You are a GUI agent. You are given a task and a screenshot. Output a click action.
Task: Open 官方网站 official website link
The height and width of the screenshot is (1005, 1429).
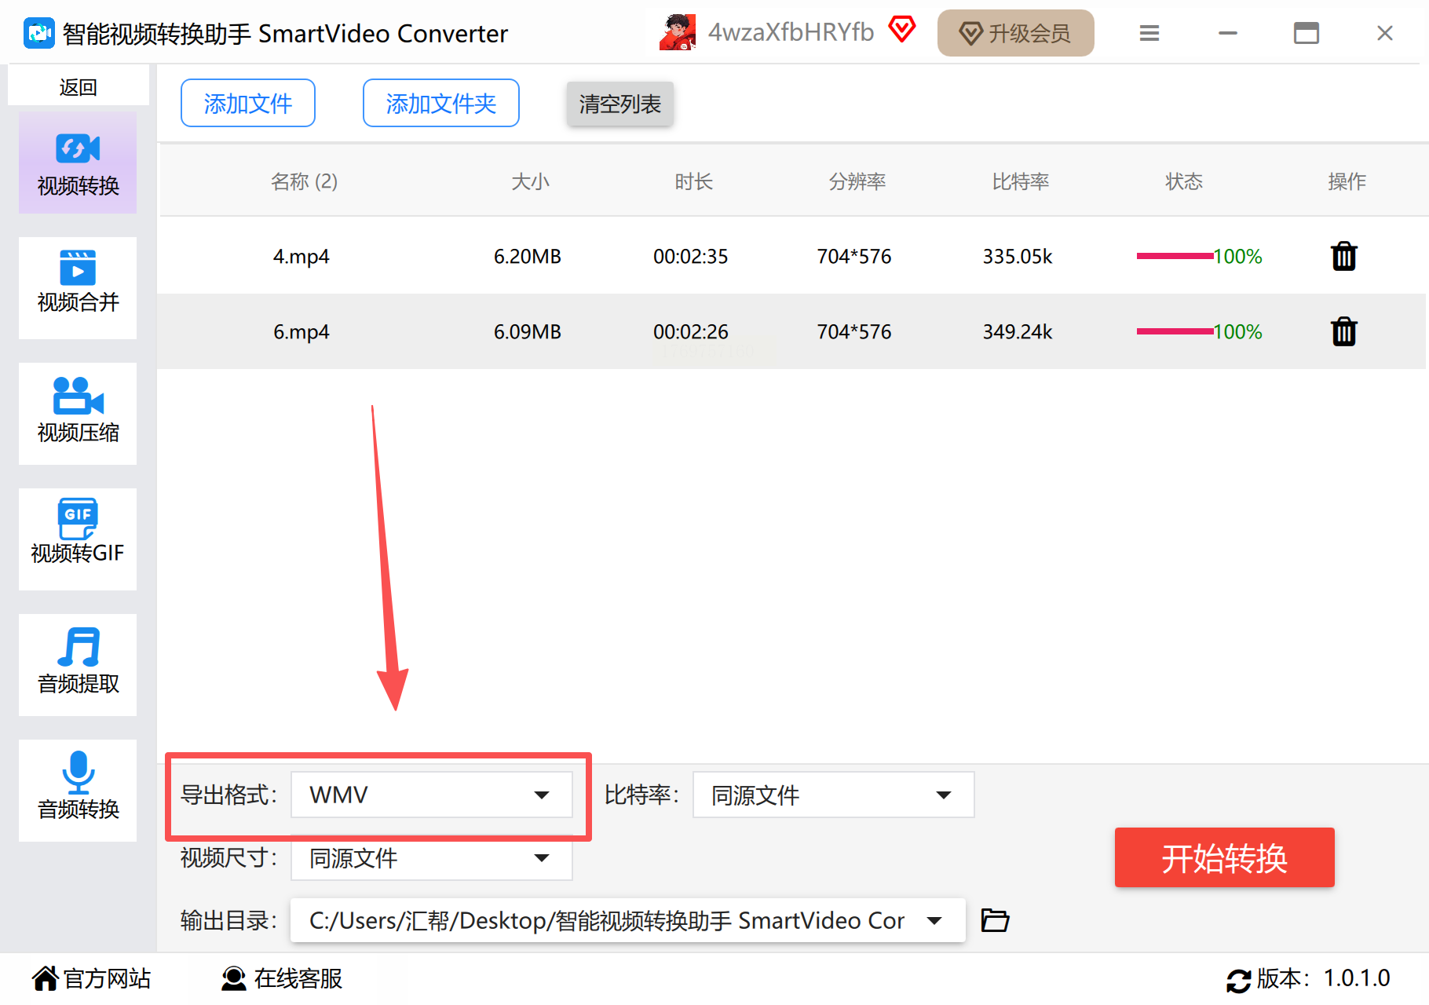point(91,978)
